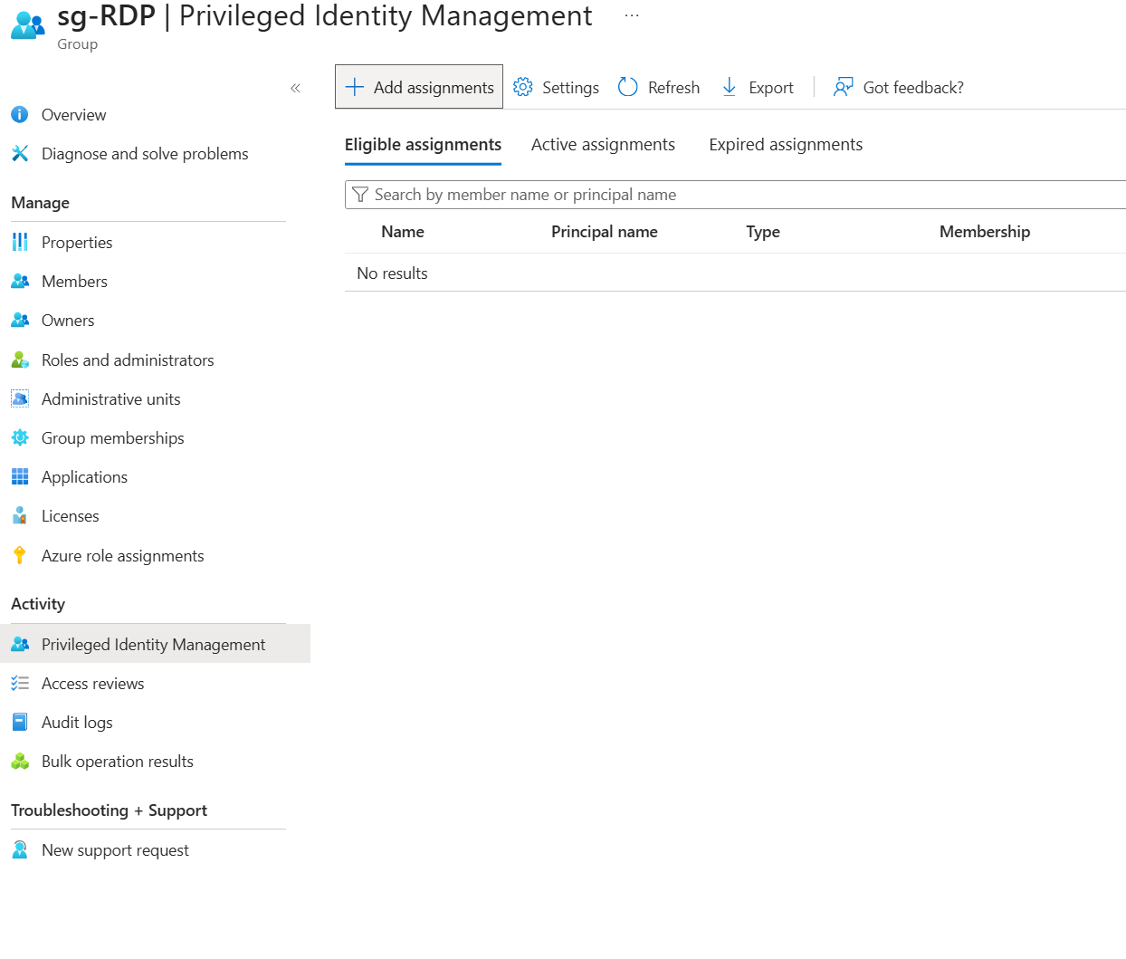Switch to the Expired assignments tab
This screenshot has width=1126, height=959.
[786, 145]
